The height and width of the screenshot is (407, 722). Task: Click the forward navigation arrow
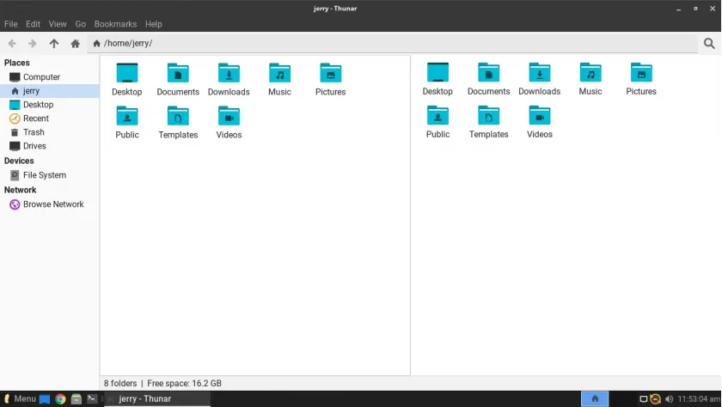click(33, 43)
